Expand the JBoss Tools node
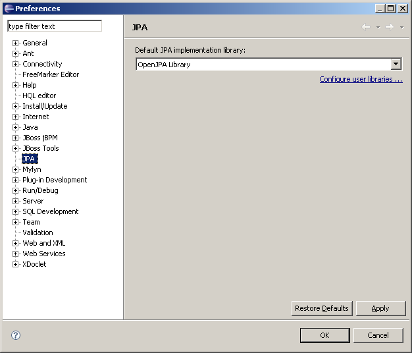Image resolution: width=412 pixels, height=353 pixels. pyautogui.click(x=16, y=149)
